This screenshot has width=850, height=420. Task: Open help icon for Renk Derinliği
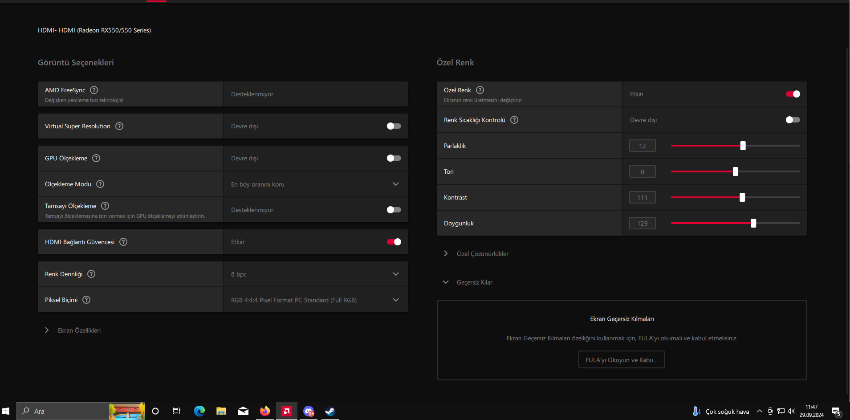click(x=91, y=274)
